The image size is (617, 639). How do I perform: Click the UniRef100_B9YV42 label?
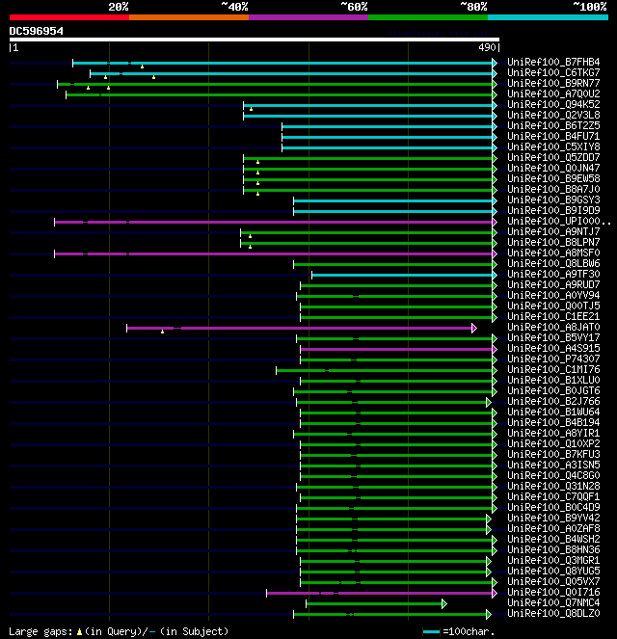pos(553,518)
